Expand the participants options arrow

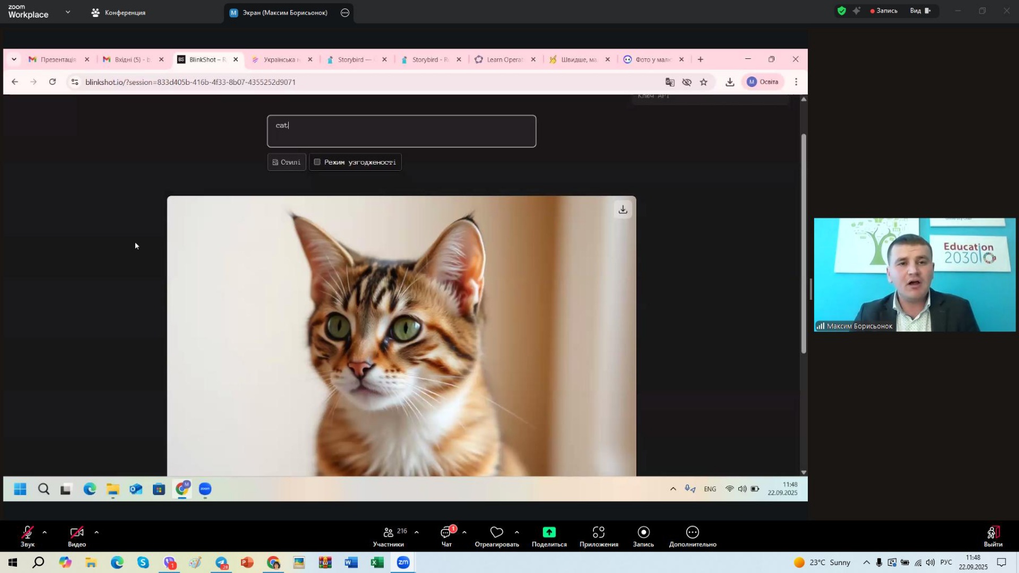417,532
